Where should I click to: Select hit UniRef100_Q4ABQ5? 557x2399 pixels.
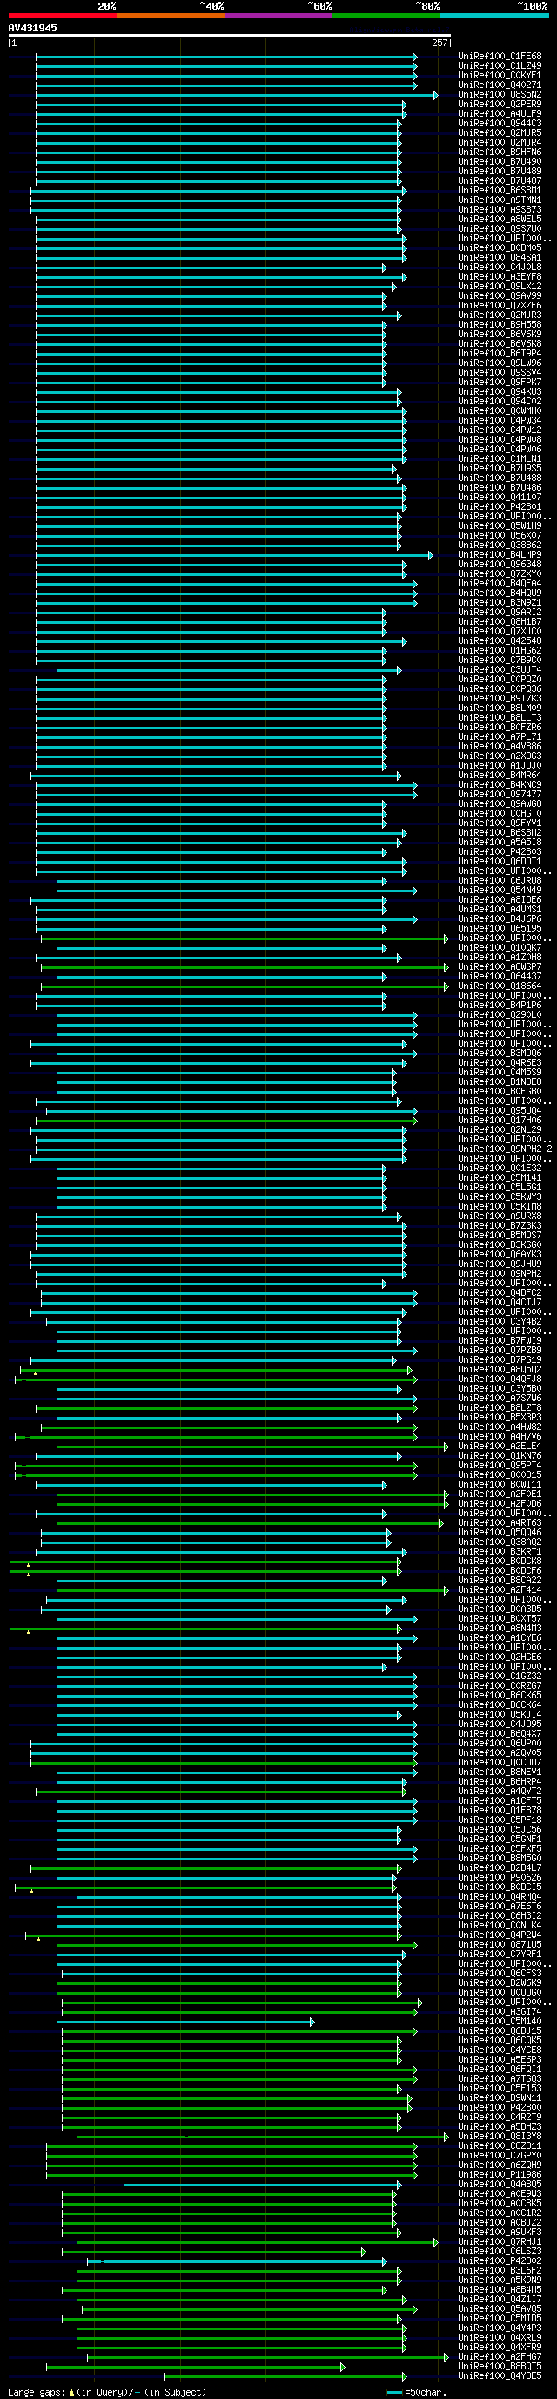tap(500, 2184)
